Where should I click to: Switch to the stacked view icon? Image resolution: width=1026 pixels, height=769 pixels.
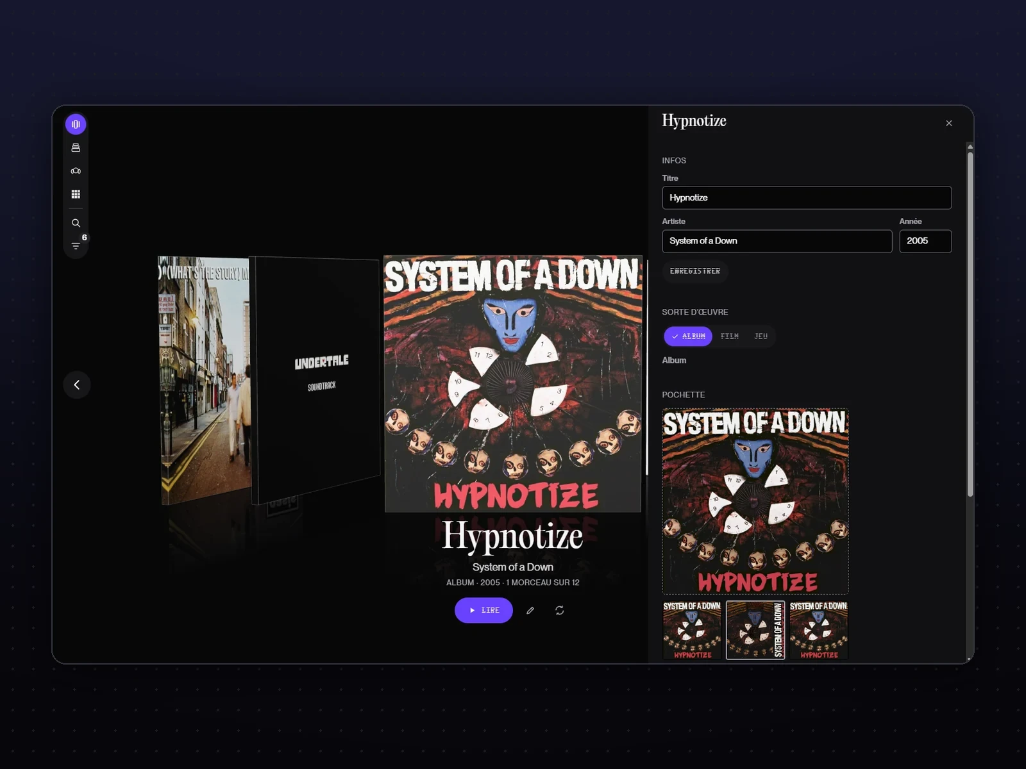tap(76, 147)
